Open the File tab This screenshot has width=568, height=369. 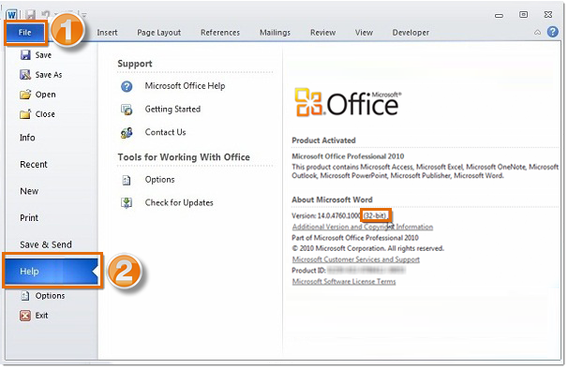pyautogui.click(x=25, y=33)
